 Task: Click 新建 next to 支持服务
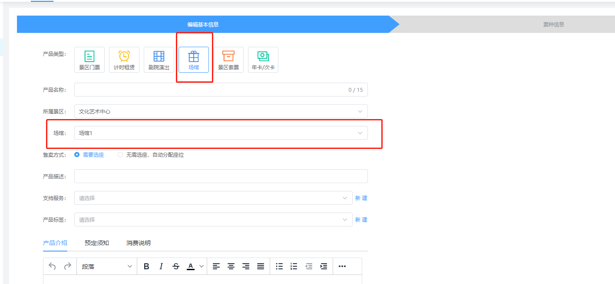[361, 198]
